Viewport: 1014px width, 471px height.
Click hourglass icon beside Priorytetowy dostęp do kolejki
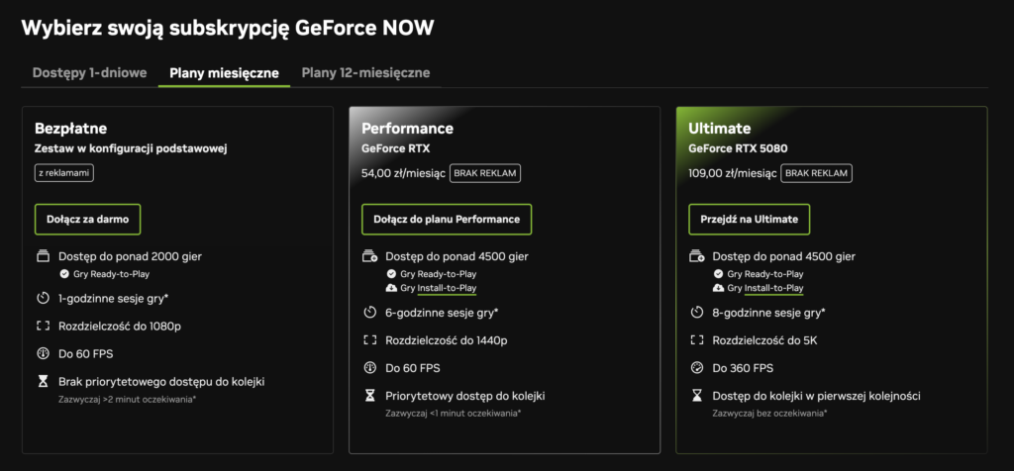click(x=370, y=396)
